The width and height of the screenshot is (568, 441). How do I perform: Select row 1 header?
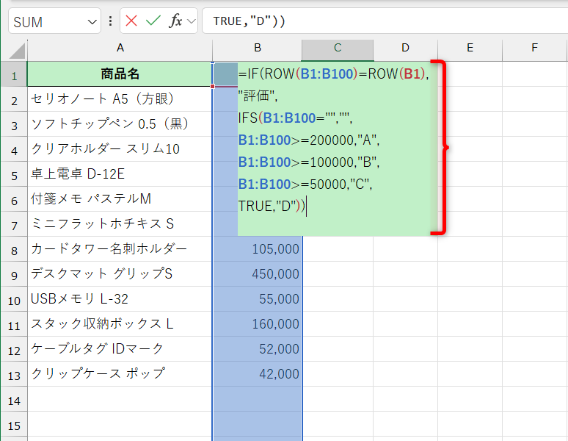click(x=14, y=74)
